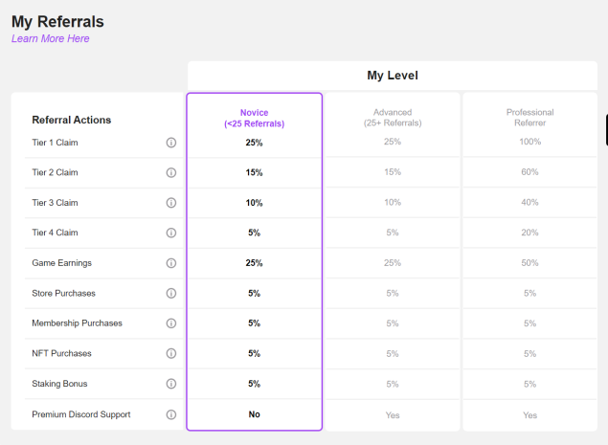
Task: Click the Premium Discord Support row label
Action: click(x=81, y=414)
